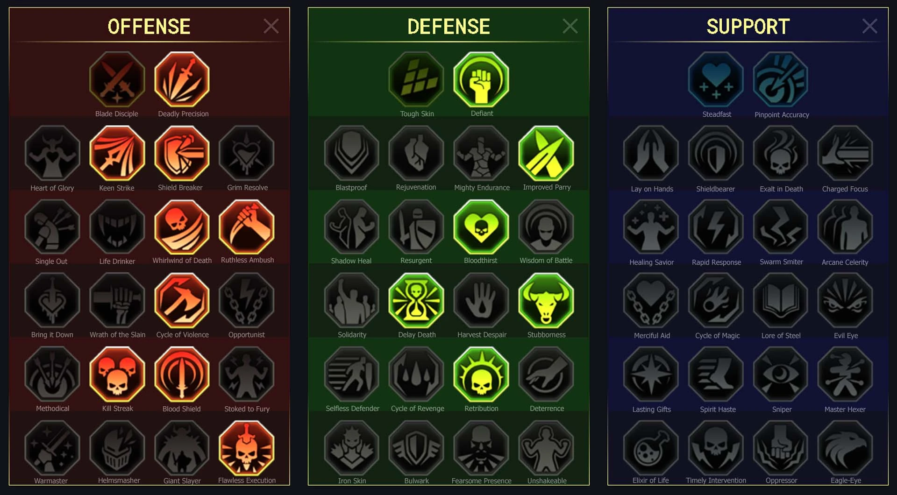
Task: Pick the Cycle of Magic mastery
Action: (x=716, y=301)
